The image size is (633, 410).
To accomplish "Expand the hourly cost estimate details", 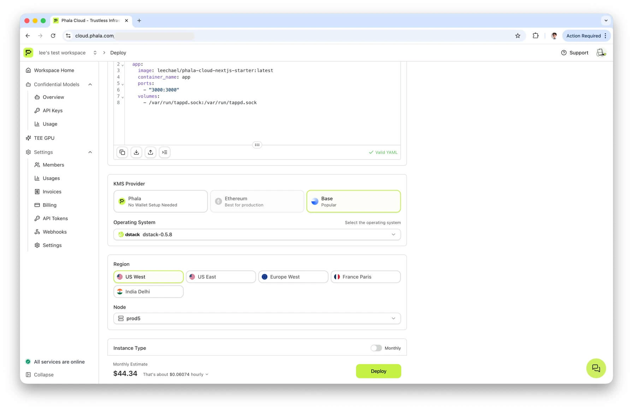I will [x=207, y=374].
